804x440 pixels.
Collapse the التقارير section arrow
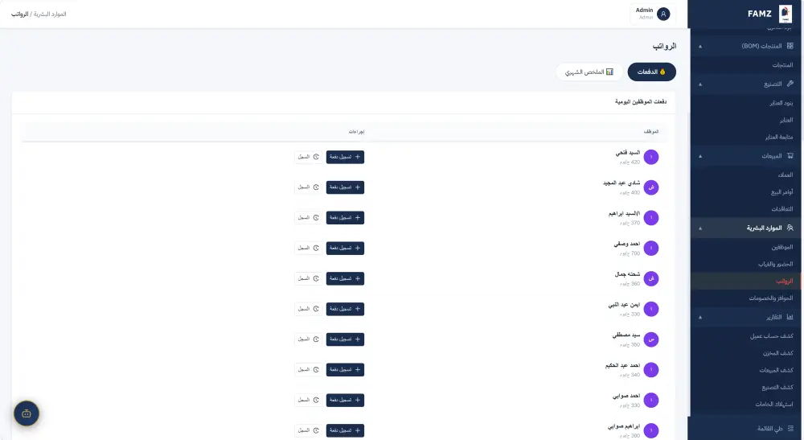(x=700, y=318)
